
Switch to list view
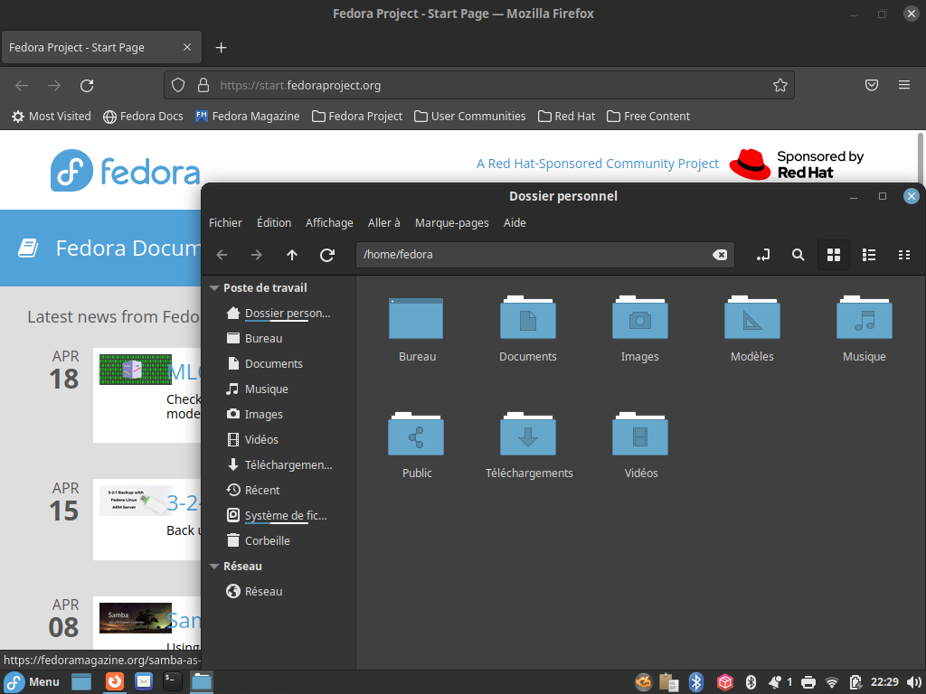click(869, 255)
